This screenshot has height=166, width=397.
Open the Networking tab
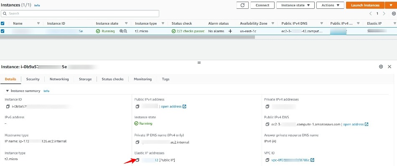click(59, 79)
